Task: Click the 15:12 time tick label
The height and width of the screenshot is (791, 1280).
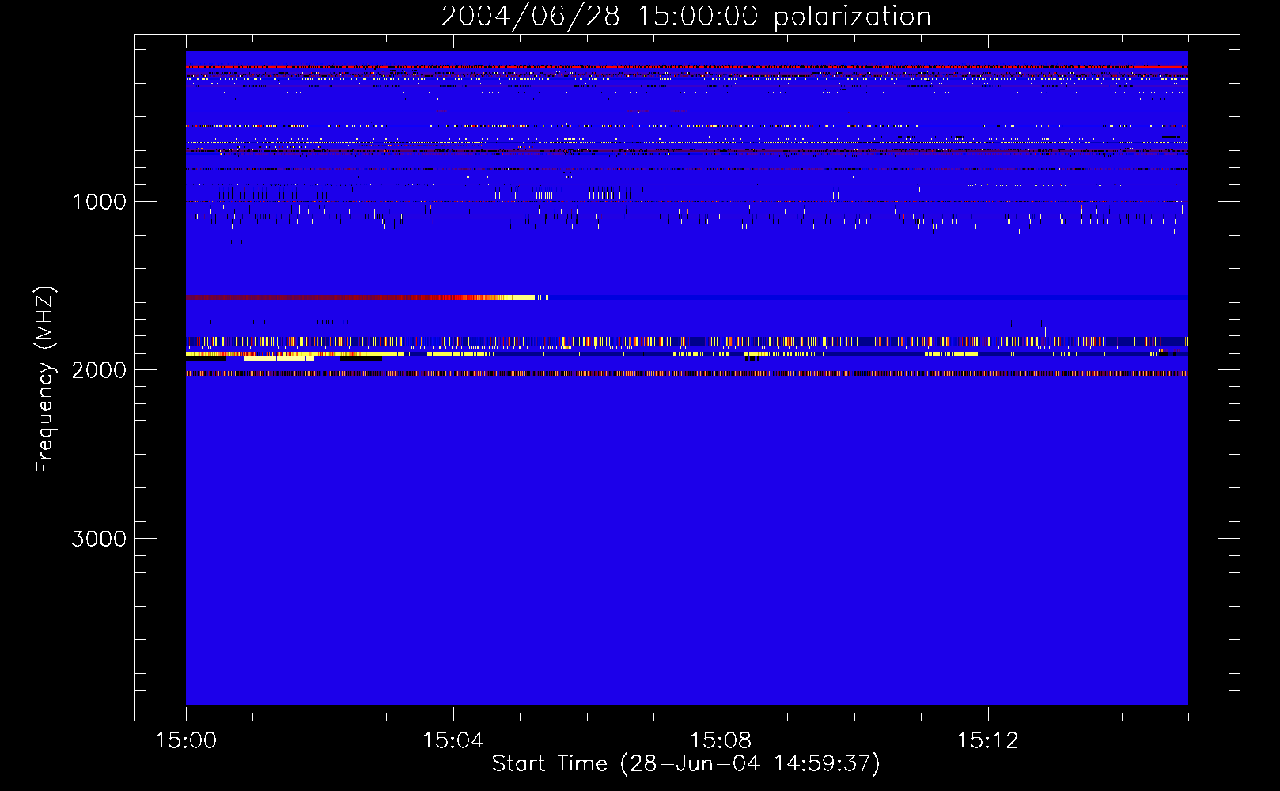Action: (x=988, y=741)
